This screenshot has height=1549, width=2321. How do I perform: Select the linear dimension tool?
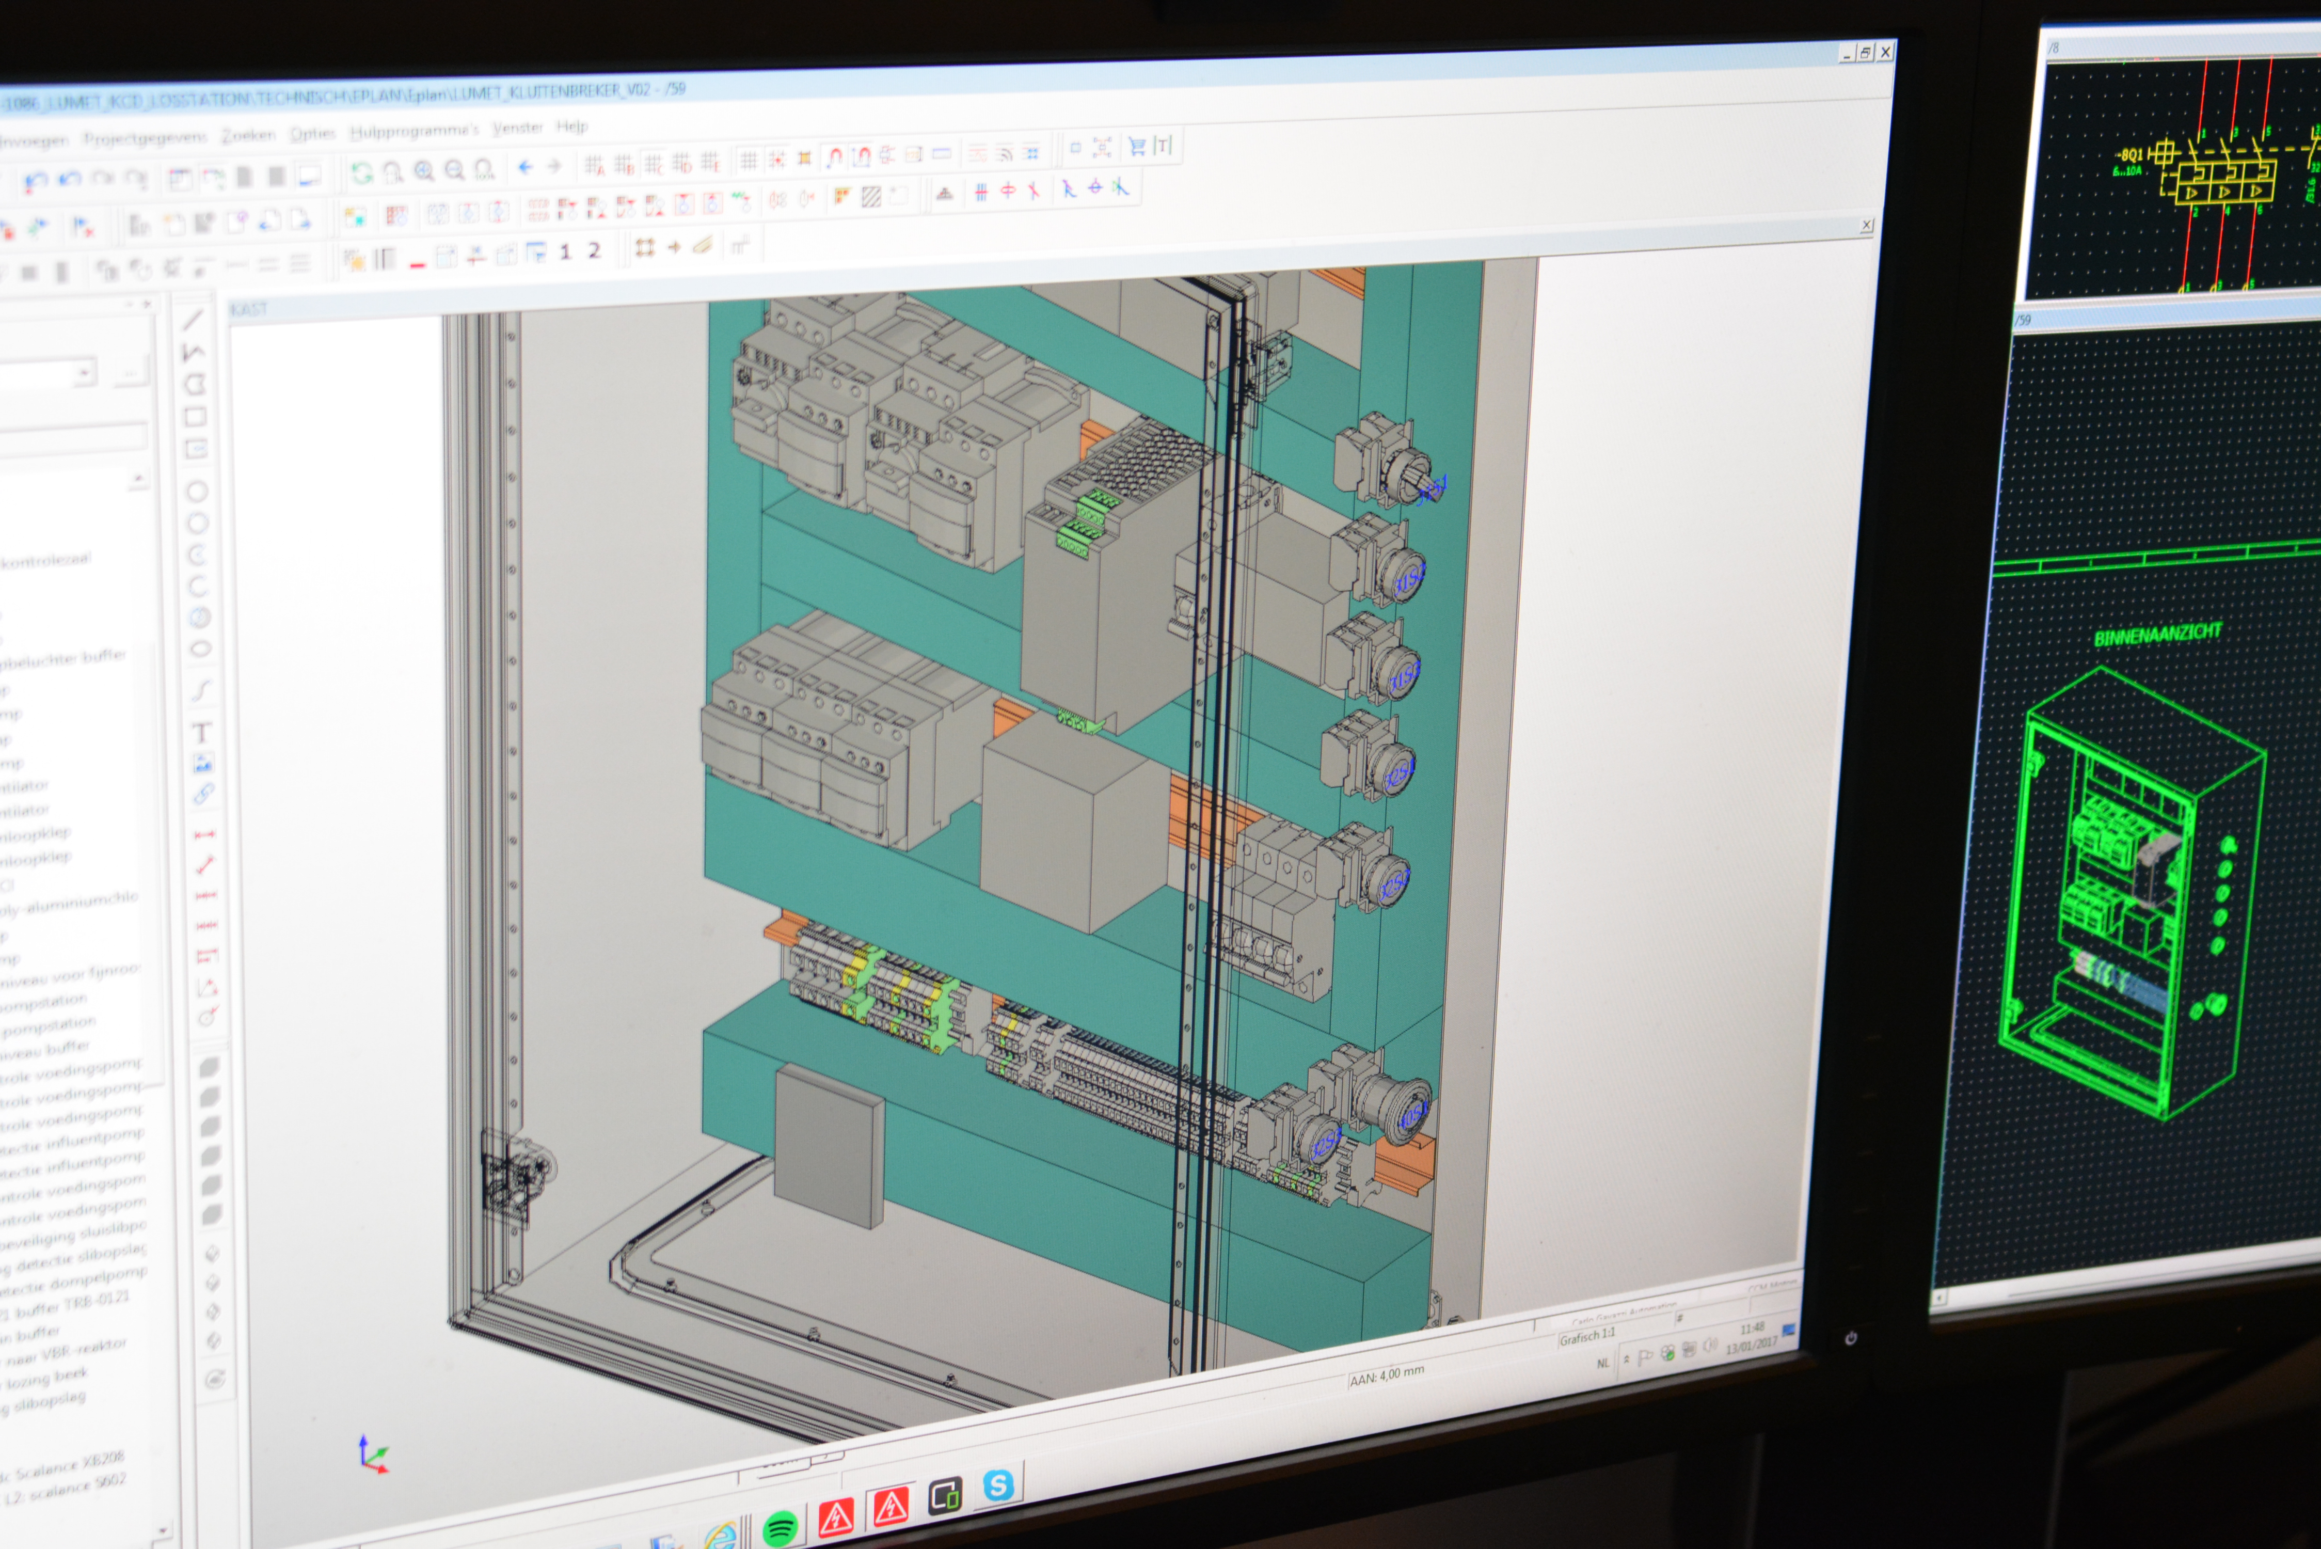pyautogui.click(x=204, y=835)
